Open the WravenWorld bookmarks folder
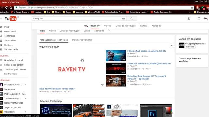The image size is (209, 117). pos(92,12)
